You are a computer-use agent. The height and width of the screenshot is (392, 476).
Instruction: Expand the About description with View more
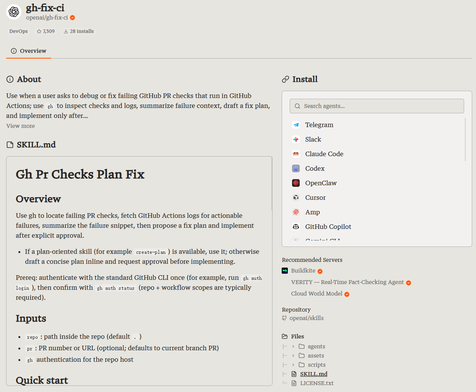pyautogui.click(x=21, y=126)
